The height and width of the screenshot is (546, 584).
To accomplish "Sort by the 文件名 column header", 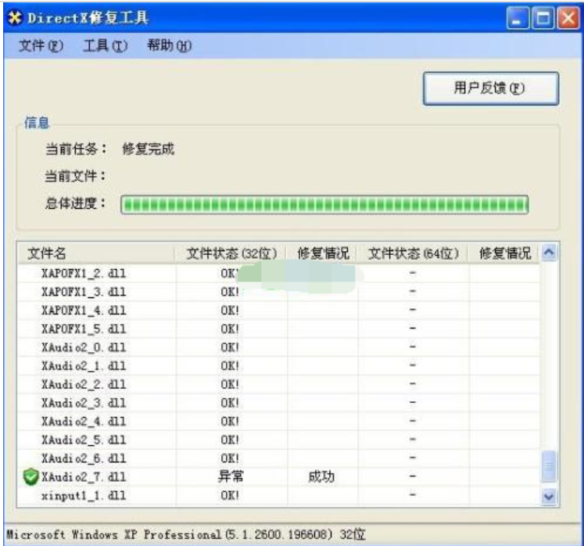I will coord(95,253).
